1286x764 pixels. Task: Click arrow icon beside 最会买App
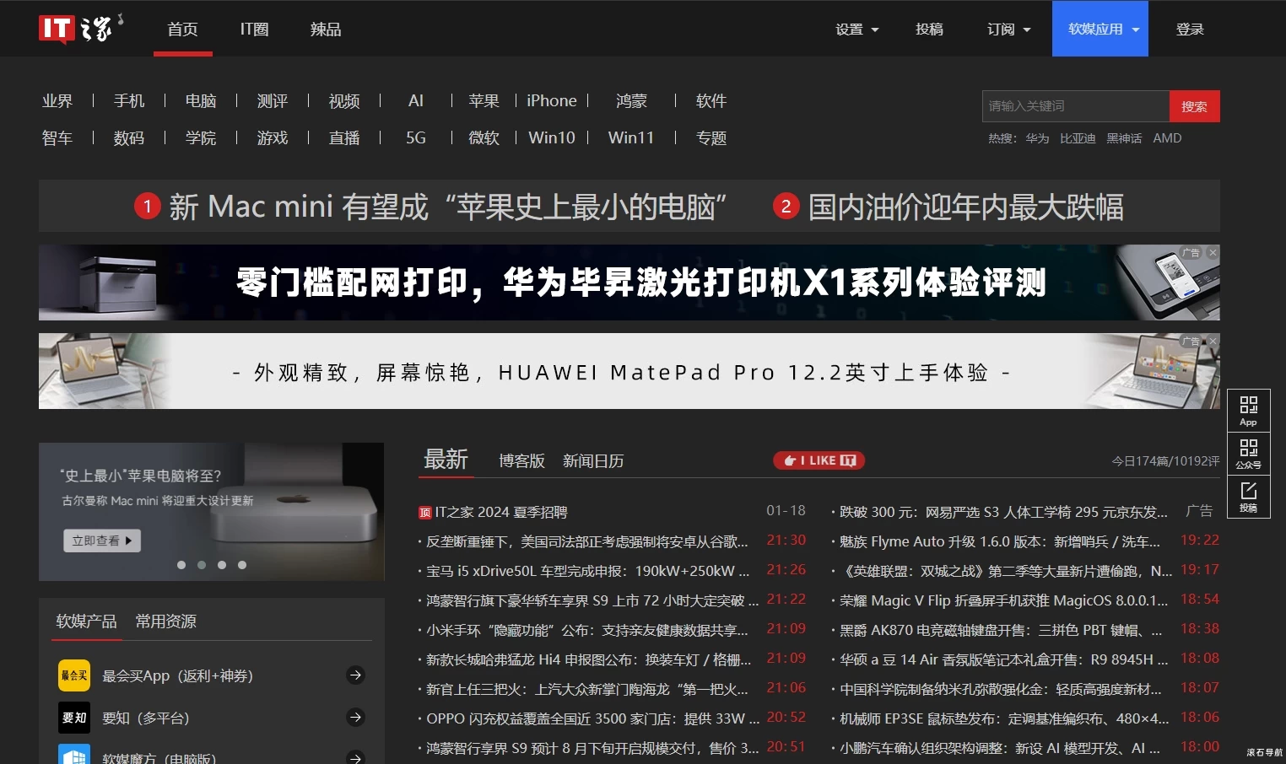[356, 675]
